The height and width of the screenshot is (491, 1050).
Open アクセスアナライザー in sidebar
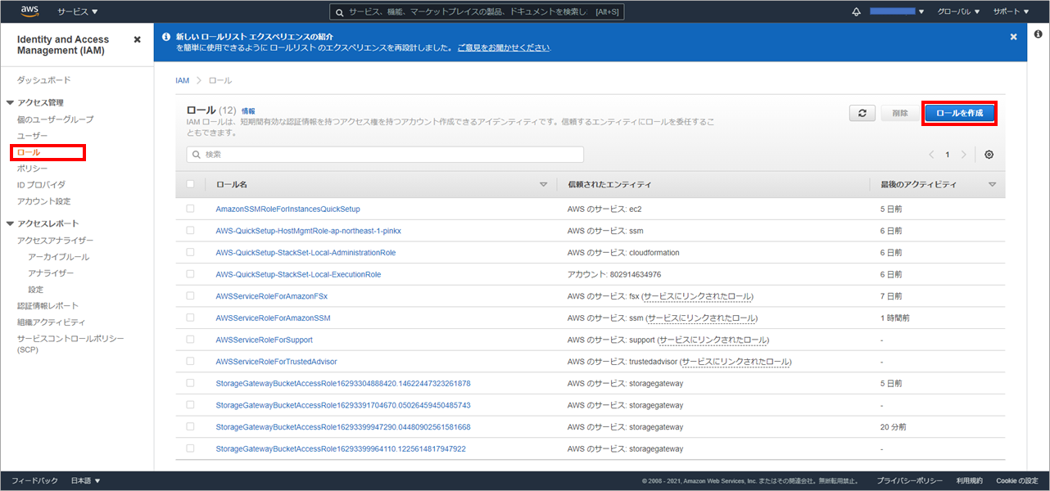tap(56, 240)
